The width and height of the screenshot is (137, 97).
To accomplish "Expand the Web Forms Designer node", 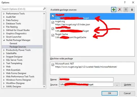I will (x=4, y=73).
